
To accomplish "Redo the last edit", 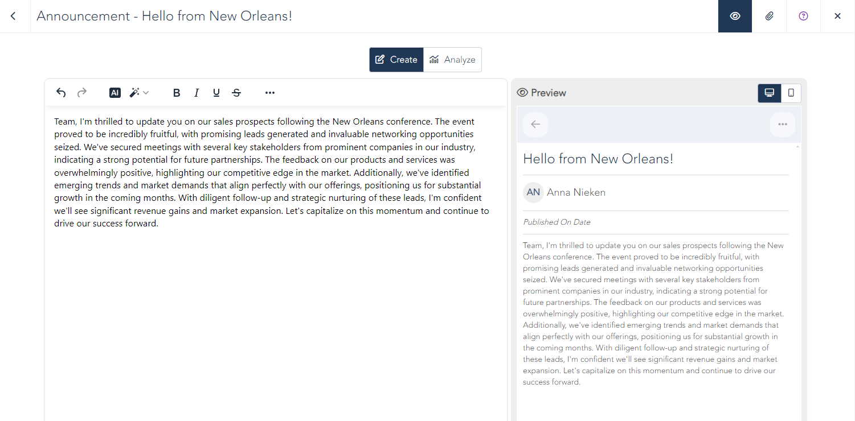I will (x=82, y=93).
